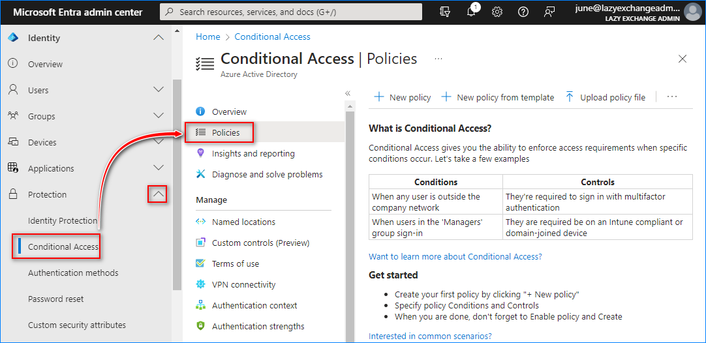
Task: Click the Upload policy file arrow icon
Action: point(570,97)
